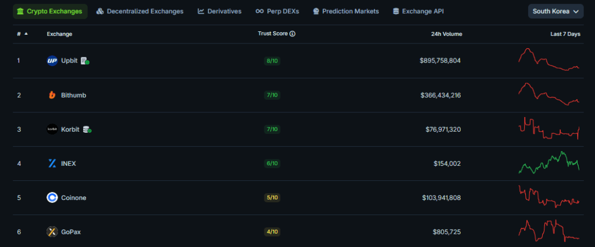Click the GoPax exchange logo
The height and width of the screenshot is (247, 595).
(52, 232)
